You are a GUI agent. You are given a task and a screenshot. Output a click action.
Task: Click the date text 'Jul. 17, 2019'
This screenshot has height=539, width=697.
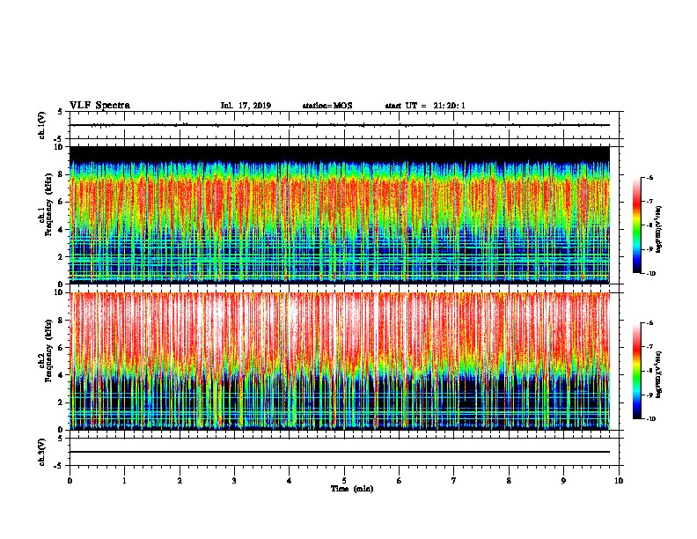click(246, 106)
